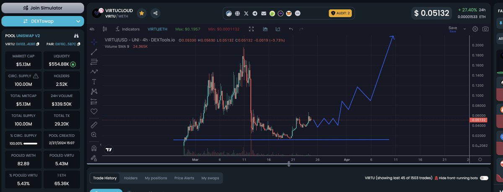
Task: Switch to the My swaps tab
Action: pos(210,178)
